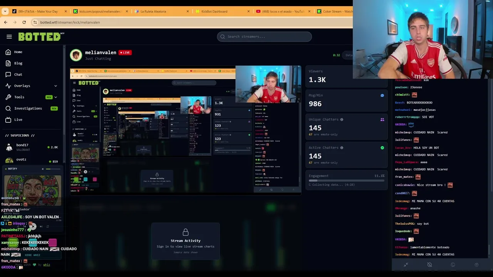493x277 pixels.
Task: Open the Botted logo home link
Action: point(41,37)
